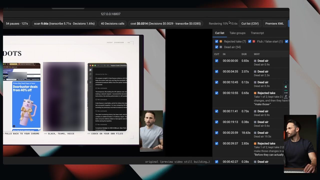Click the green logo icon on the floating recorder widget
Viewport: 320px width, 180px height.
(x=286, y=87)
